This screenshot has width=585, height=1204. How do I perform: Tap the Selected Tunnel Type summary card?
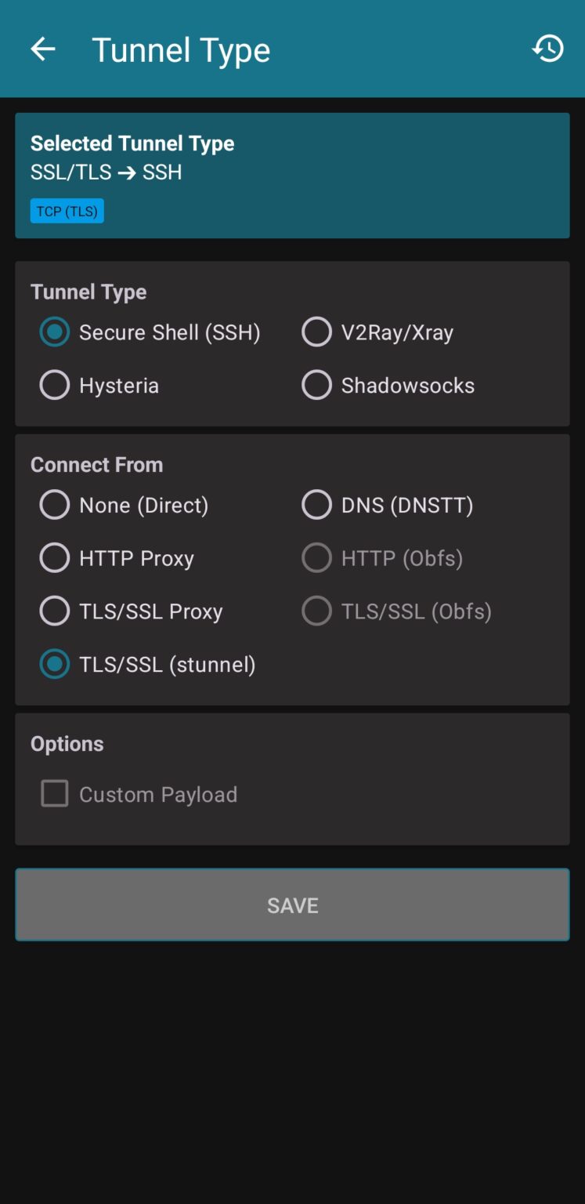click(292, 175)
